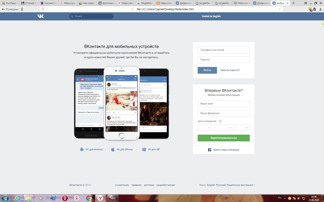
Task: Click the Телефон или email field
Action: tap(224, 50)
